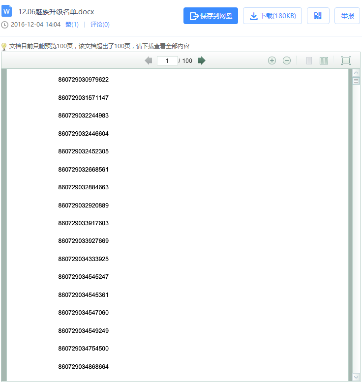Image resolution: width=362 pixels, height=382 pixels.
Task: Switch to two-page view icon
Action: [324, 60]
